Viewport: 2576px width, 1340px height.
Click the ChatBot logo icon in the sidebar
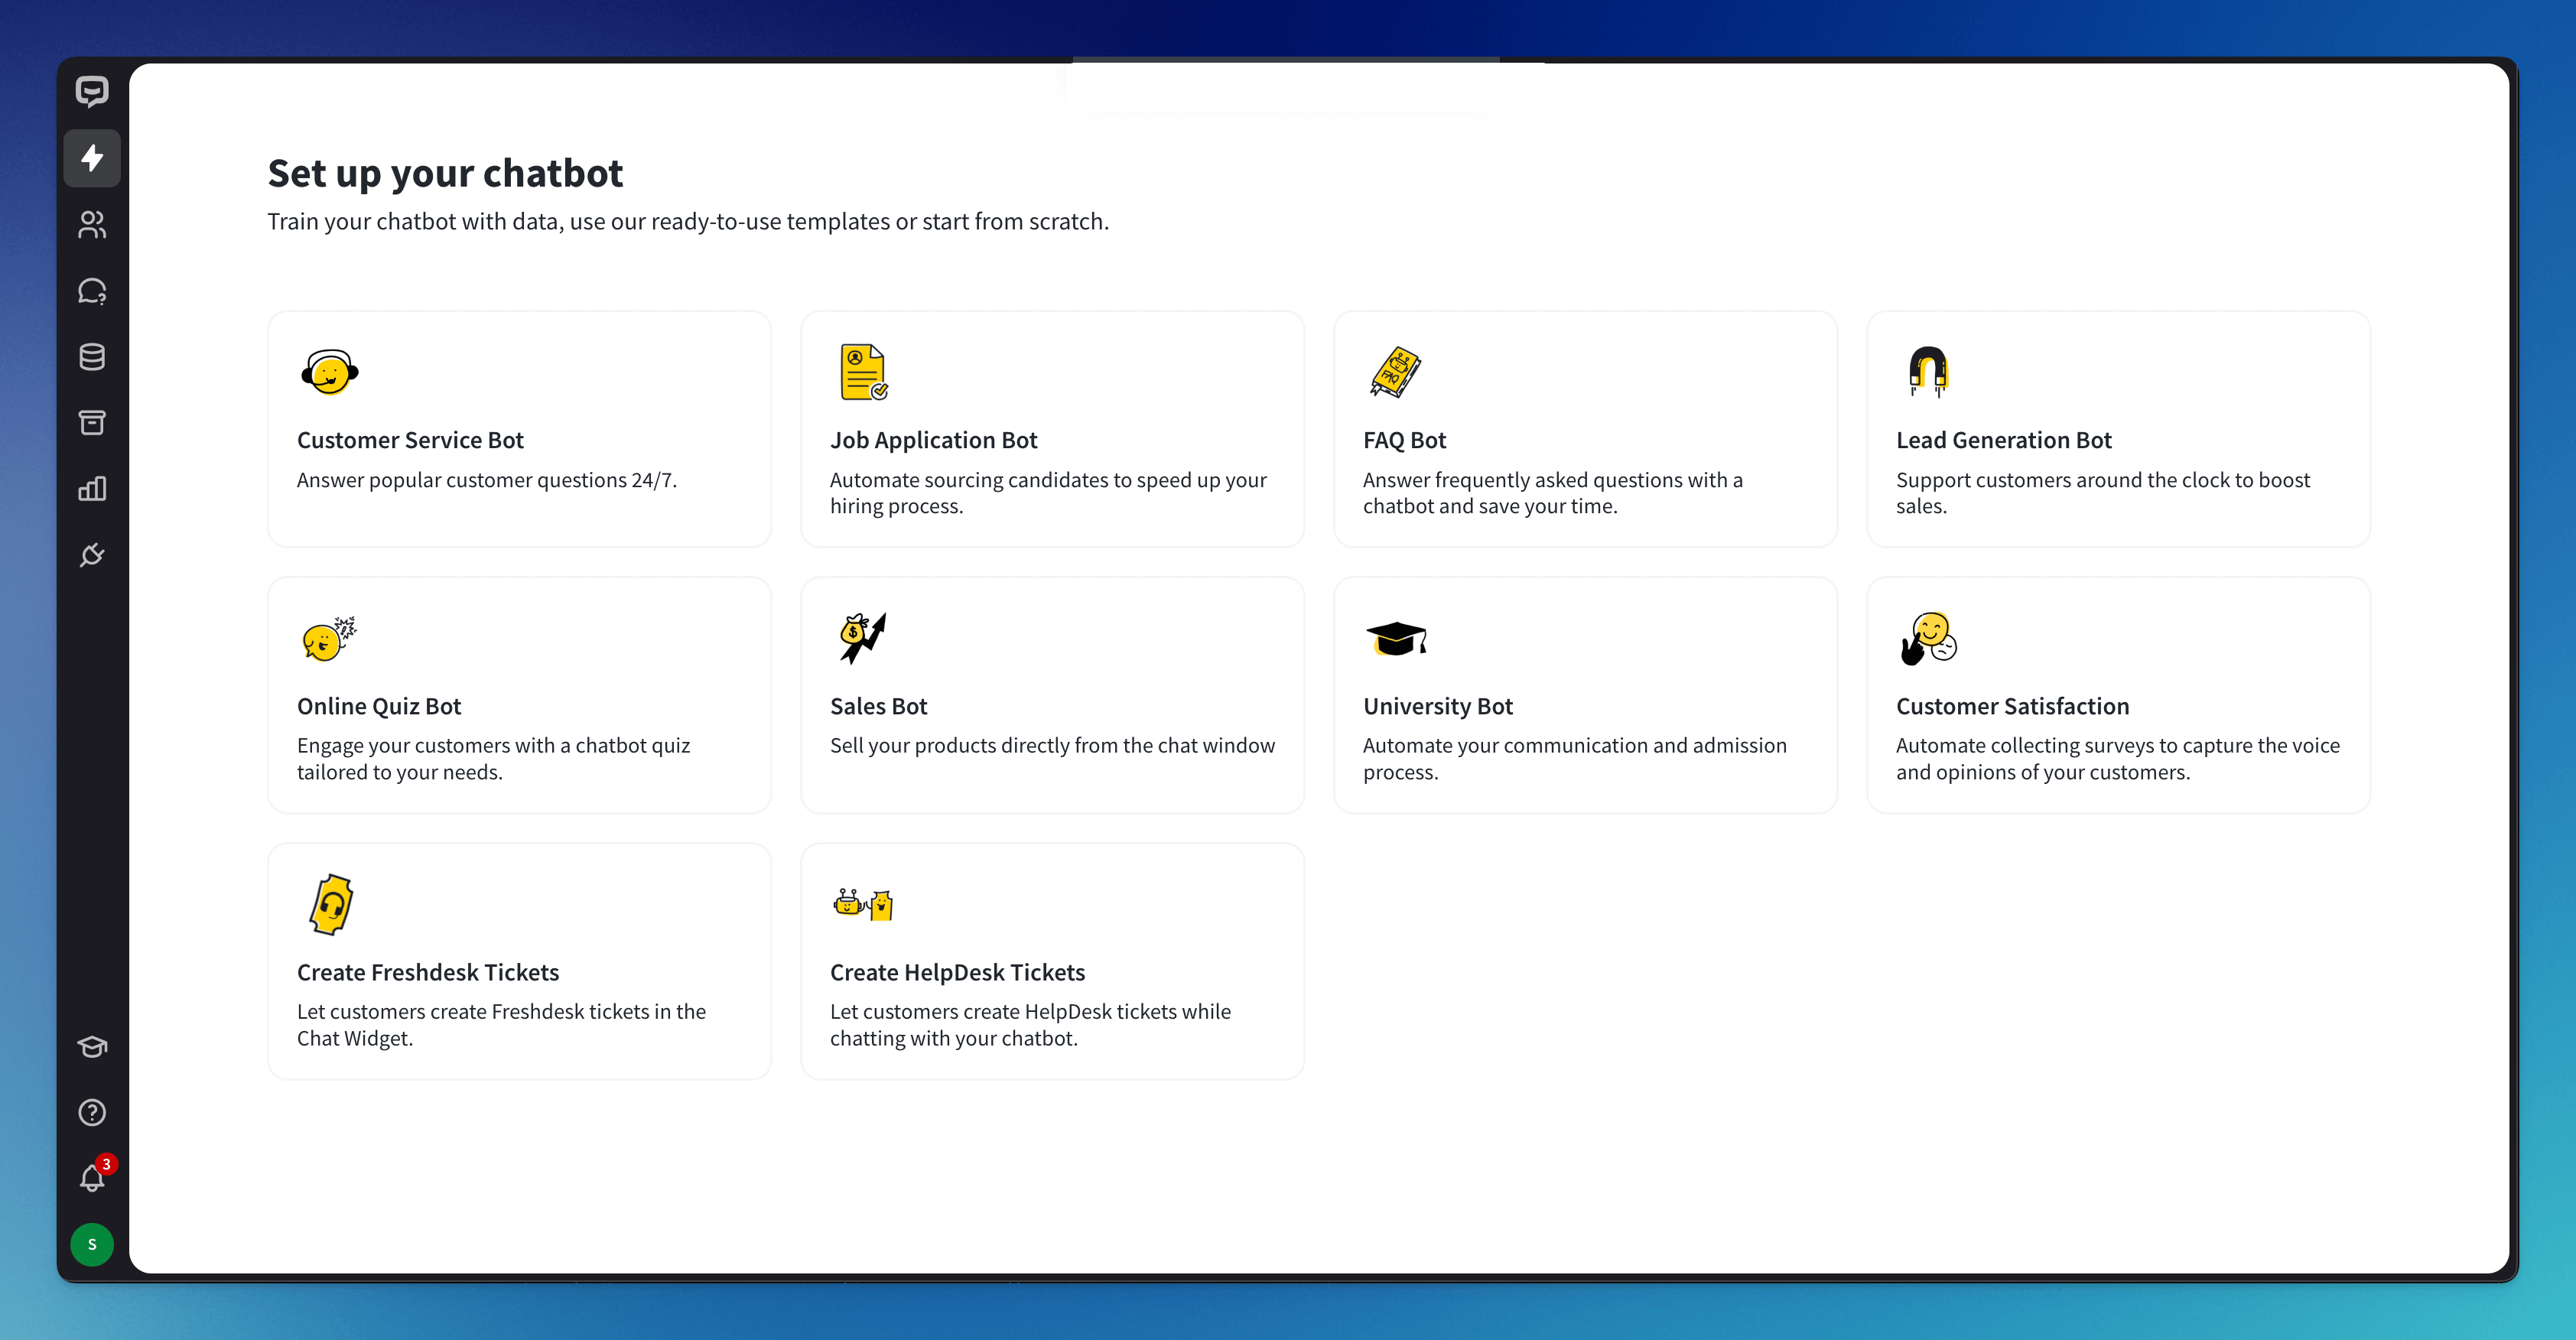pyautogui.click(x=92, y=91)
